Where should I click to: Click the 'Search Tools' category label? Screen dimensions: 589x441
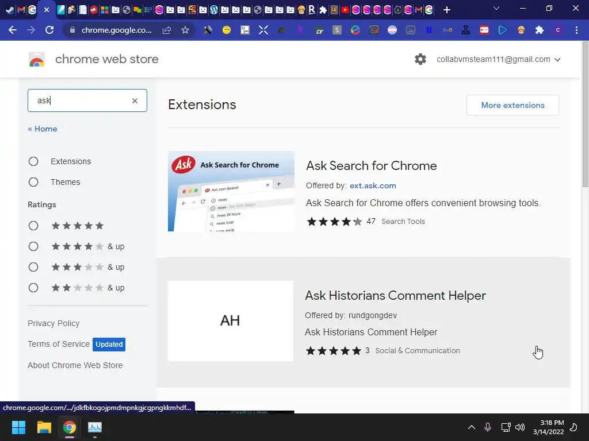click(403, 221)
